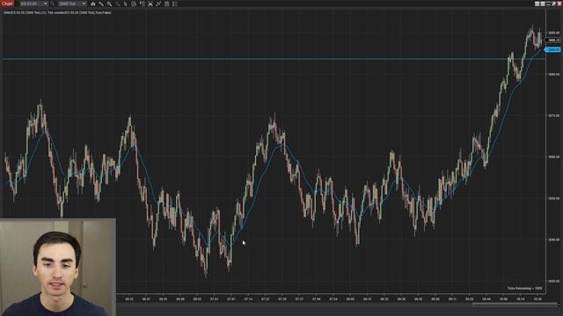Image resolution: width=563 pixels, height=316 pixels.
Task: Toggle the data box icon
Action: (134, 4)
